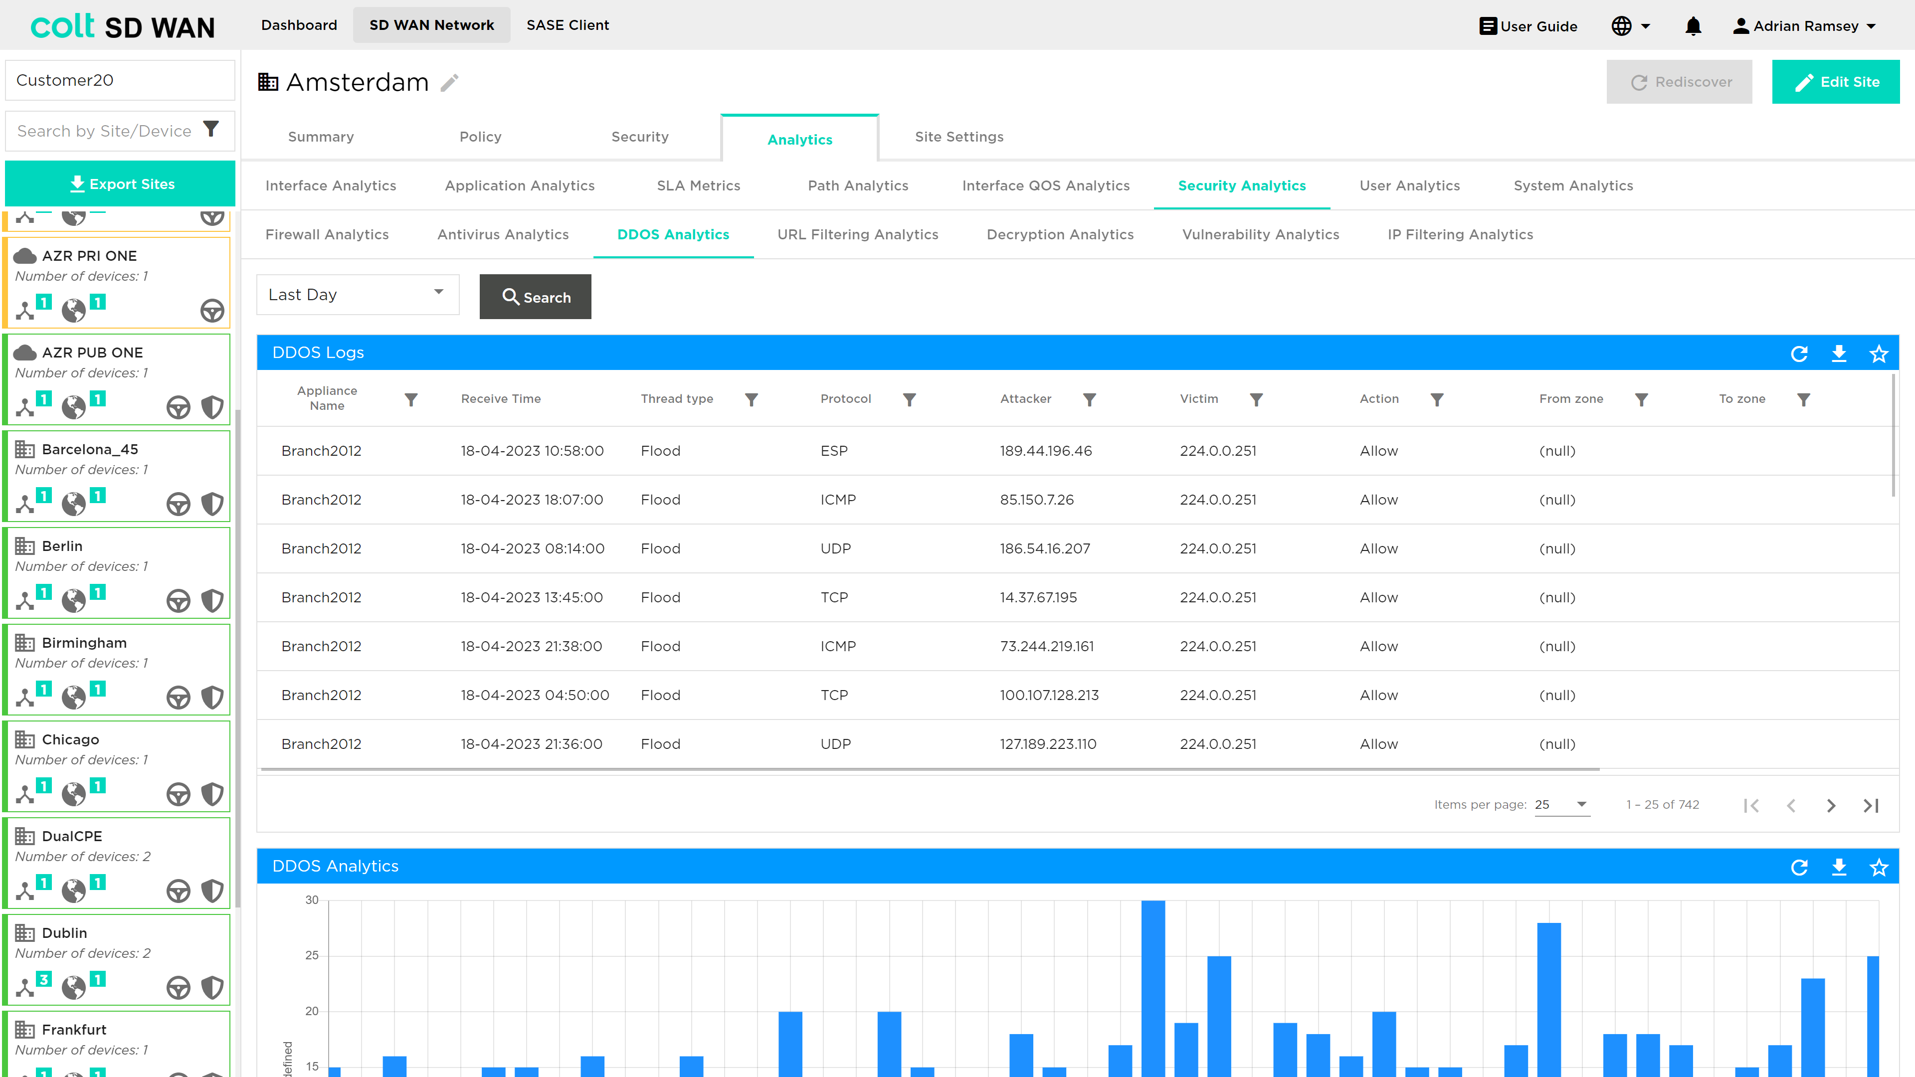Filter the Attacker column
Screen dimensions: 1915x1077
[x=1089, y=399]
